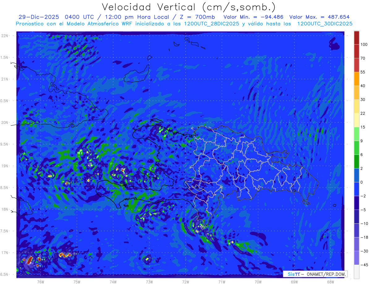This screenshot has height=286, width=371.
Task: Click the '75W' longitude label
Action: pos(77,282)
